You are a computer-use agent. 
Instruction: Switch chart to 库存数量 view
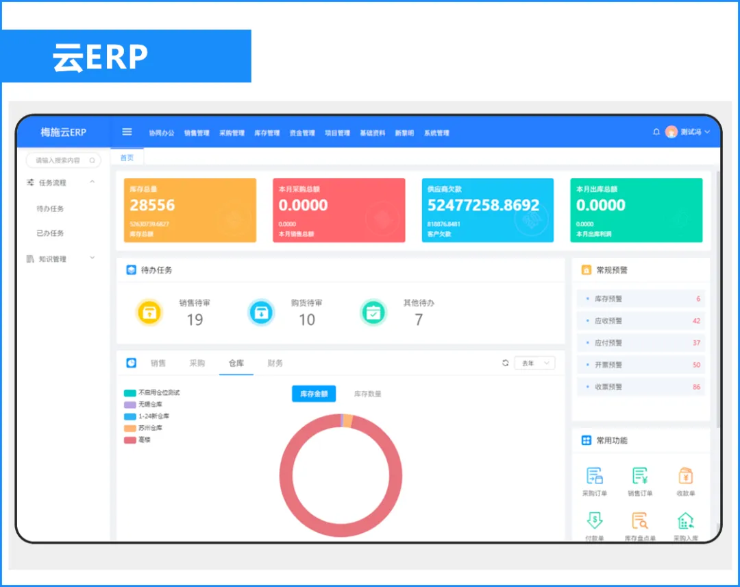[367, 394]
